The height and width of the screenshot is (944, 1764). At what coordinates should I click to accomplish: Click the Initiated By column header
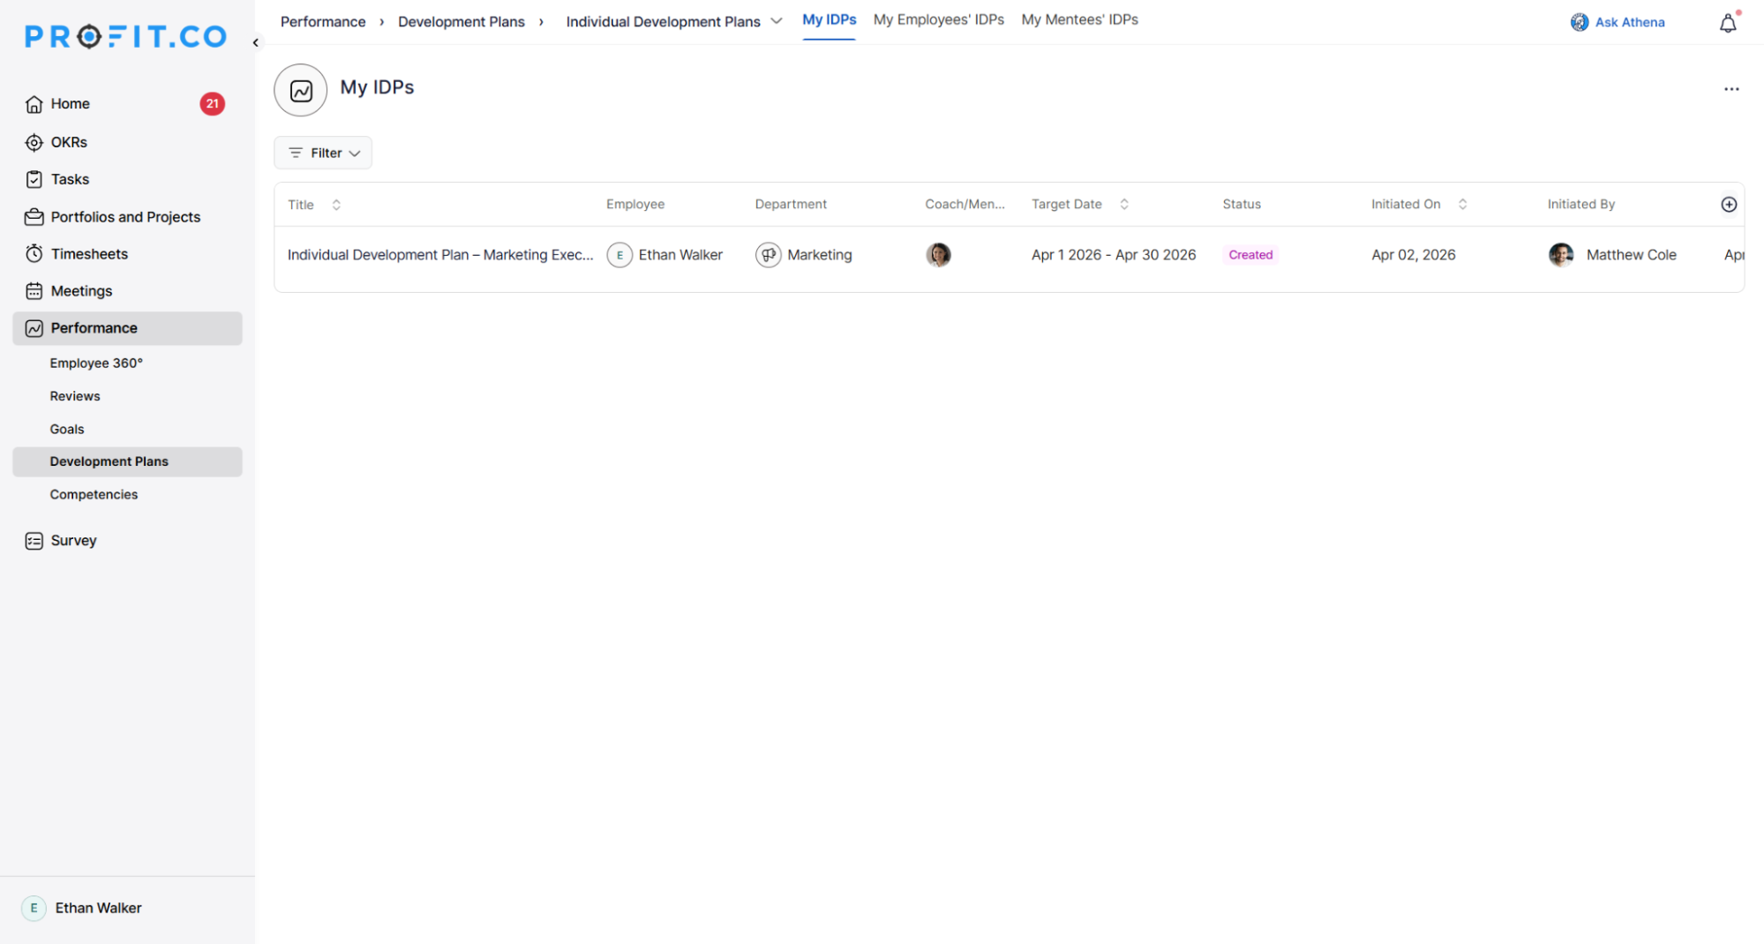[1581, 205]
